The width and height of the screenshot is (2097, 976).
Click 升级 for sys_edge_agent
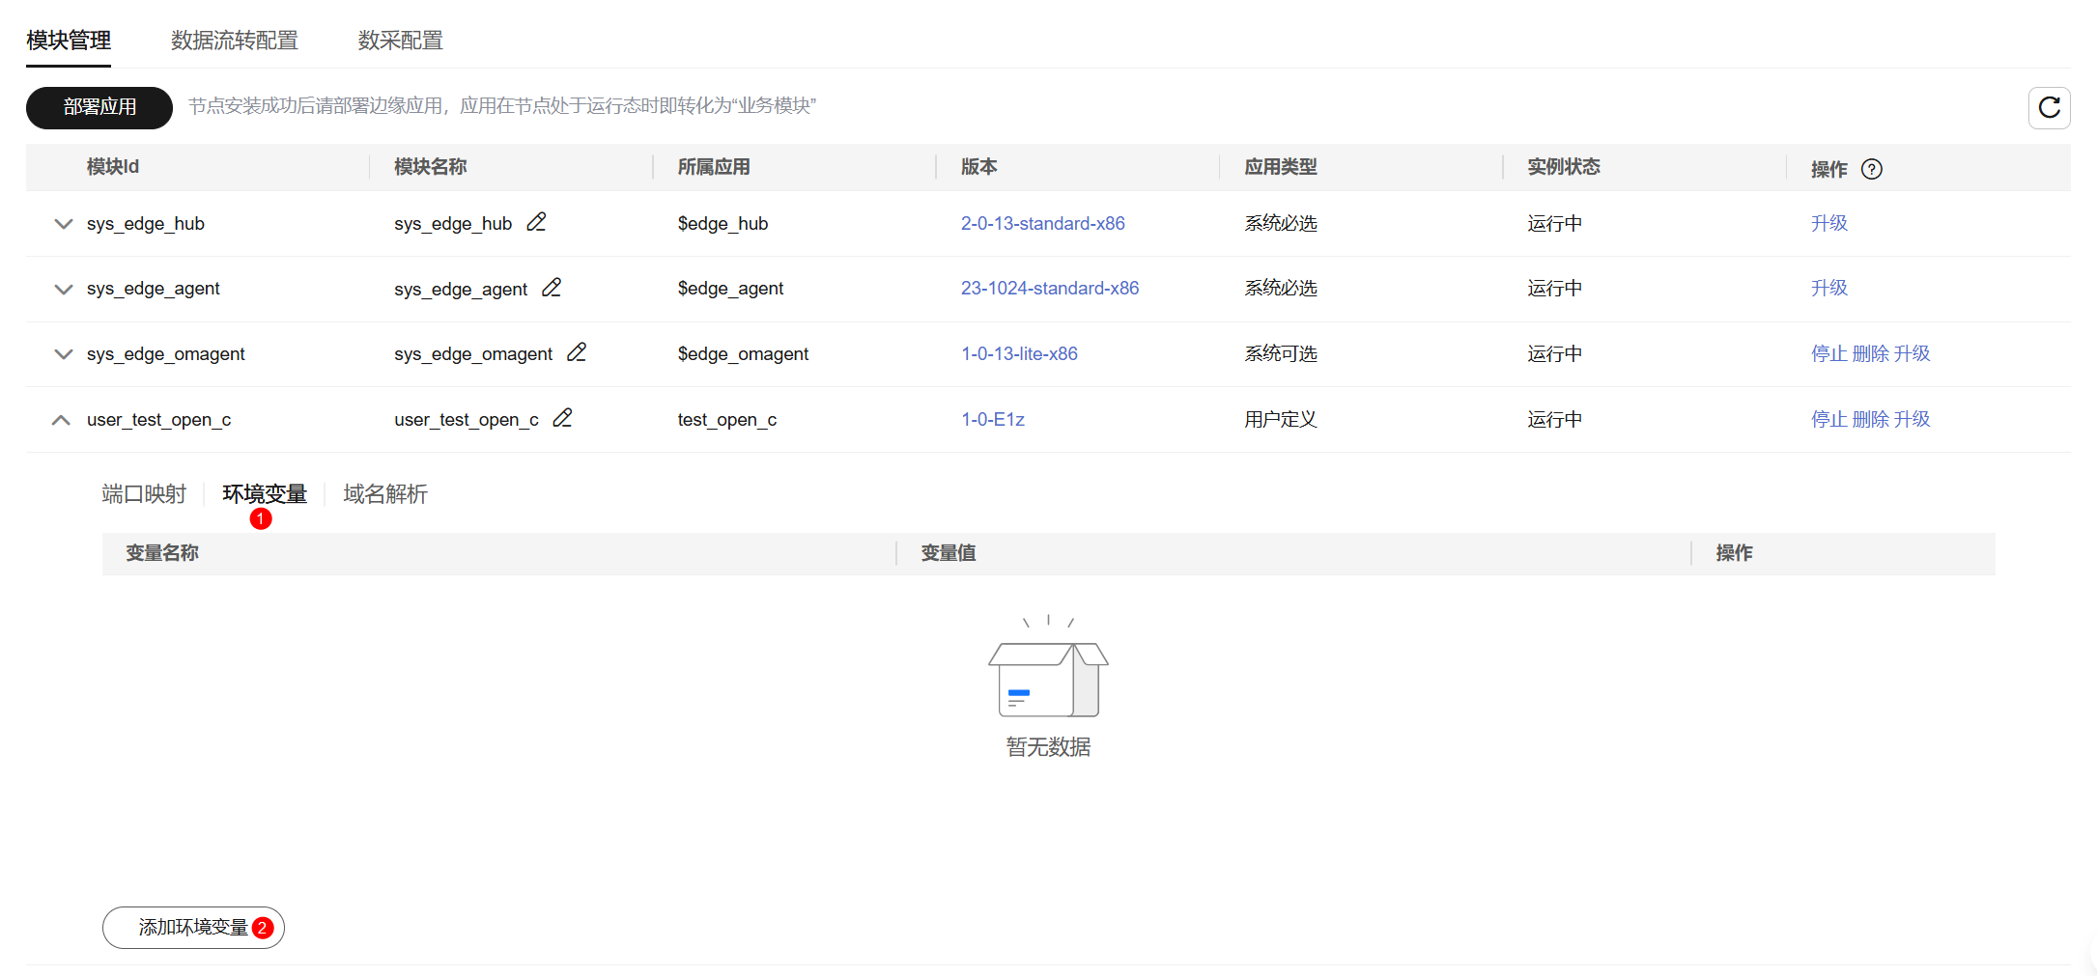coord(1829,288)
